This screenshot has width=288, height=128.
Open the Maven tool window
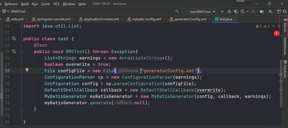coord(285,26)
